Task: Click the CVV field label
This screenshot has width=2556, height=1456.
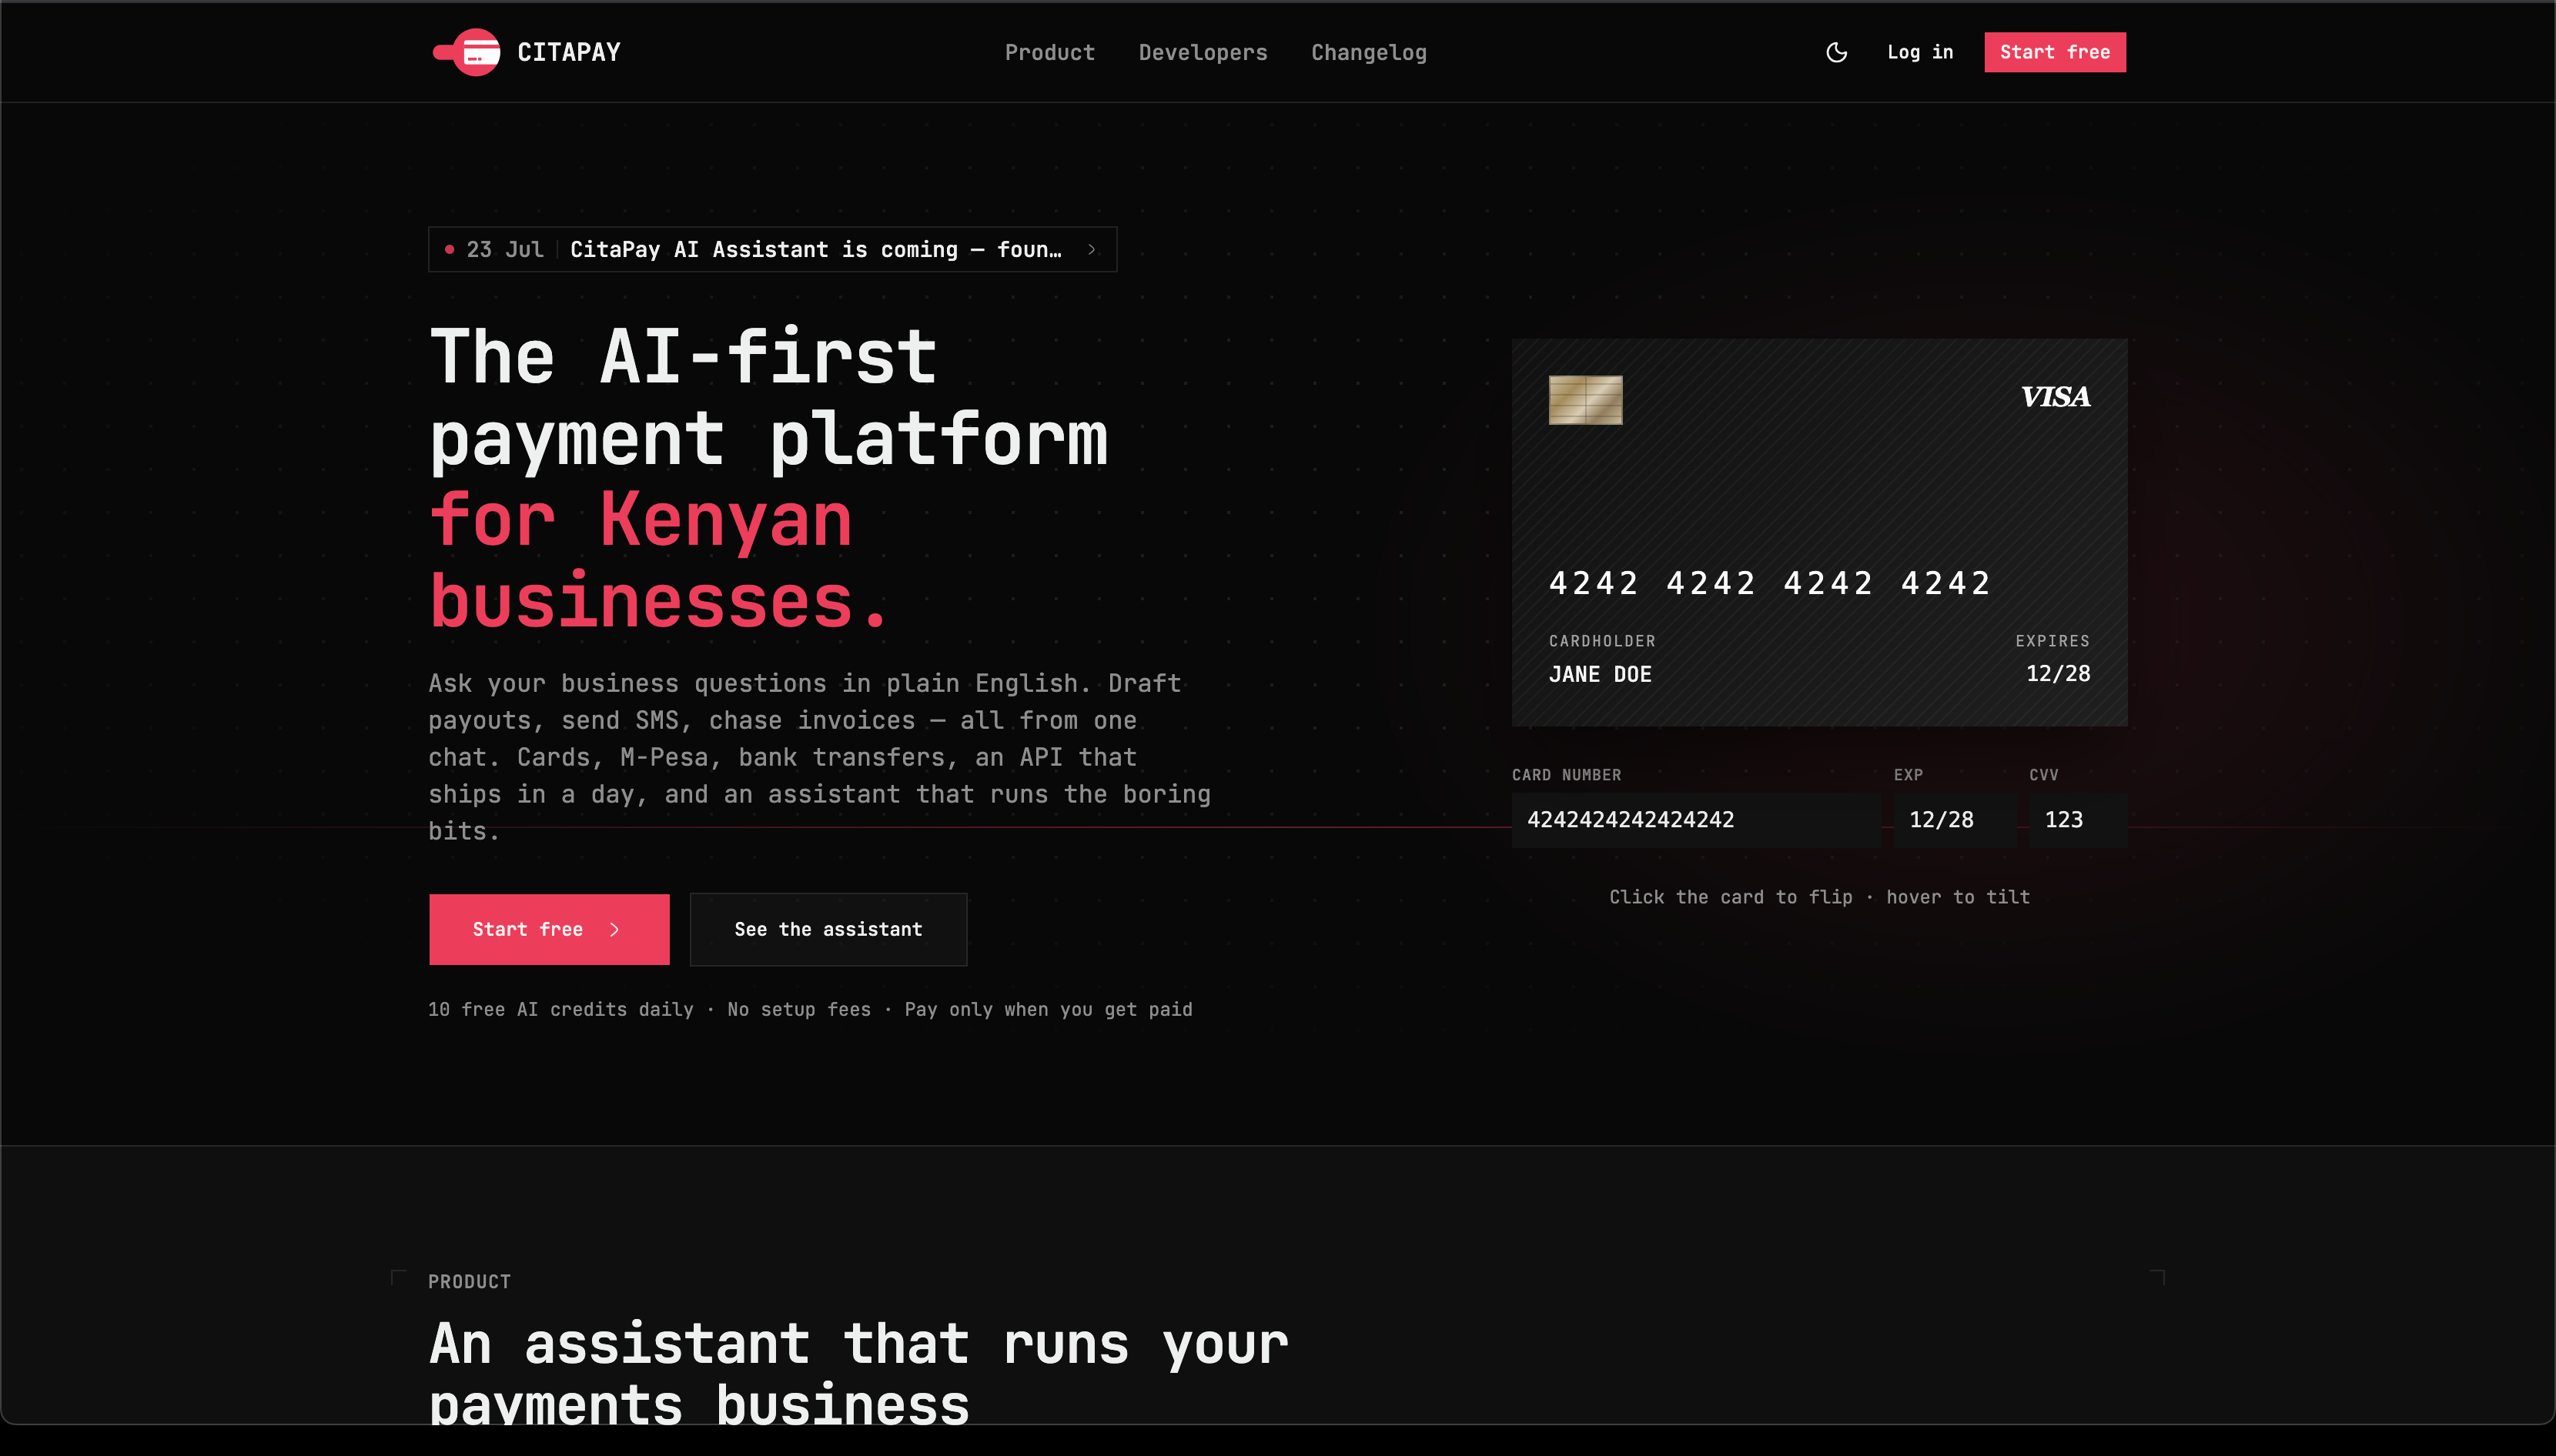Action: click(x=2044, y=775)
